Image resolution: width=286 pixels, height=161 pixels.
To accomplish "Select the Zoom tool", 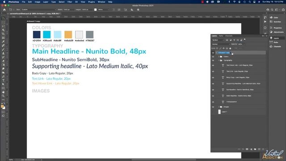I will pyautogui.click(x=3, y=96).
